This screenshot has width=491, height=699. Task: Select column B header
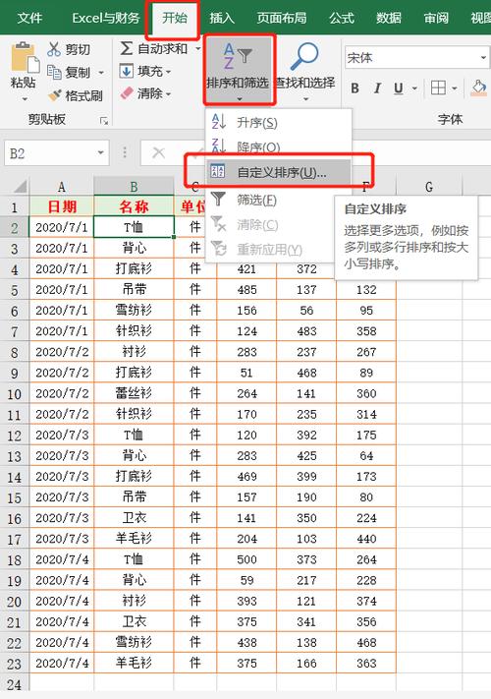point(134,187)
